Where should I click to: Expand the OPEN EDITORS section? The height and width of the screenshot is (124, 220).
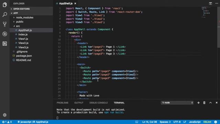click(x=21, y=9)
